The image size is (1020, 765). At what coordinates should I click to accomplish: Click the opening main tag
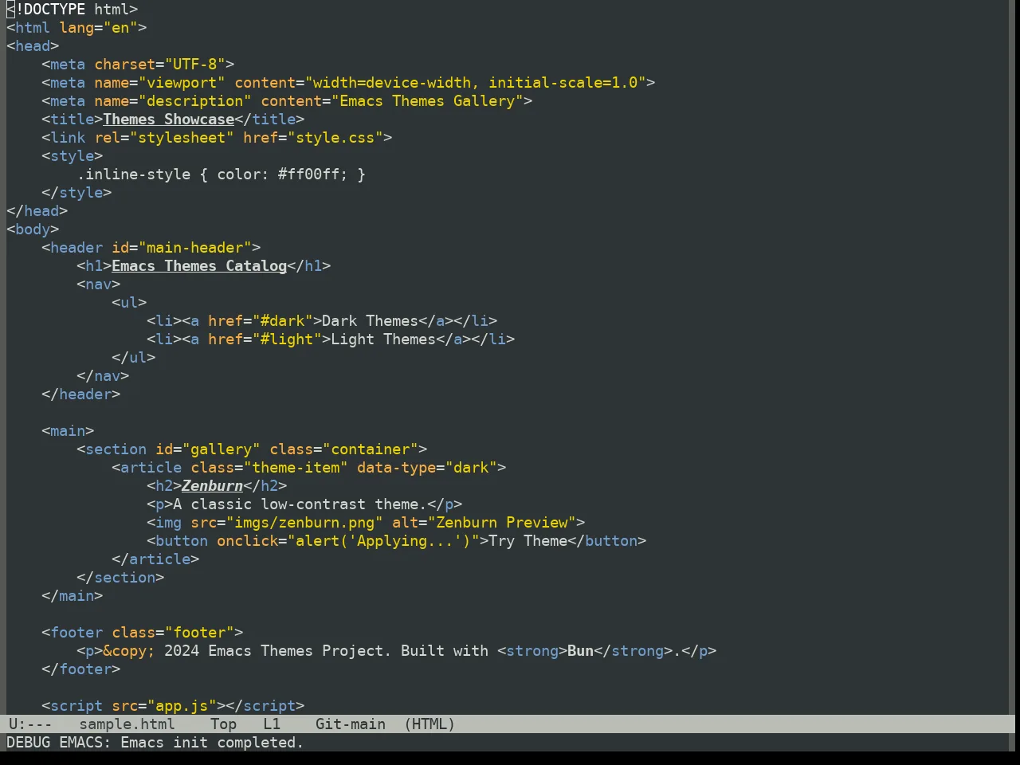tap(68, 431)
